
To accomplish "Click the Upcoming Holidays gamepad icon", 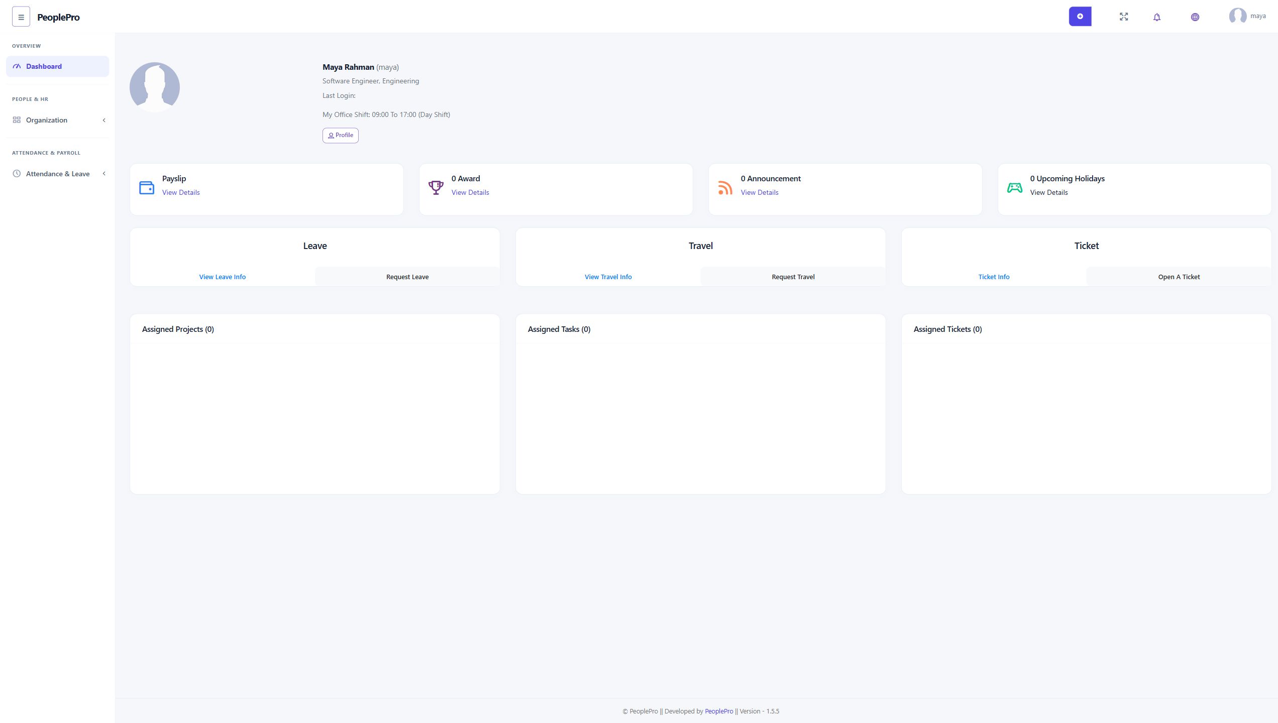I will point(1015,188).
